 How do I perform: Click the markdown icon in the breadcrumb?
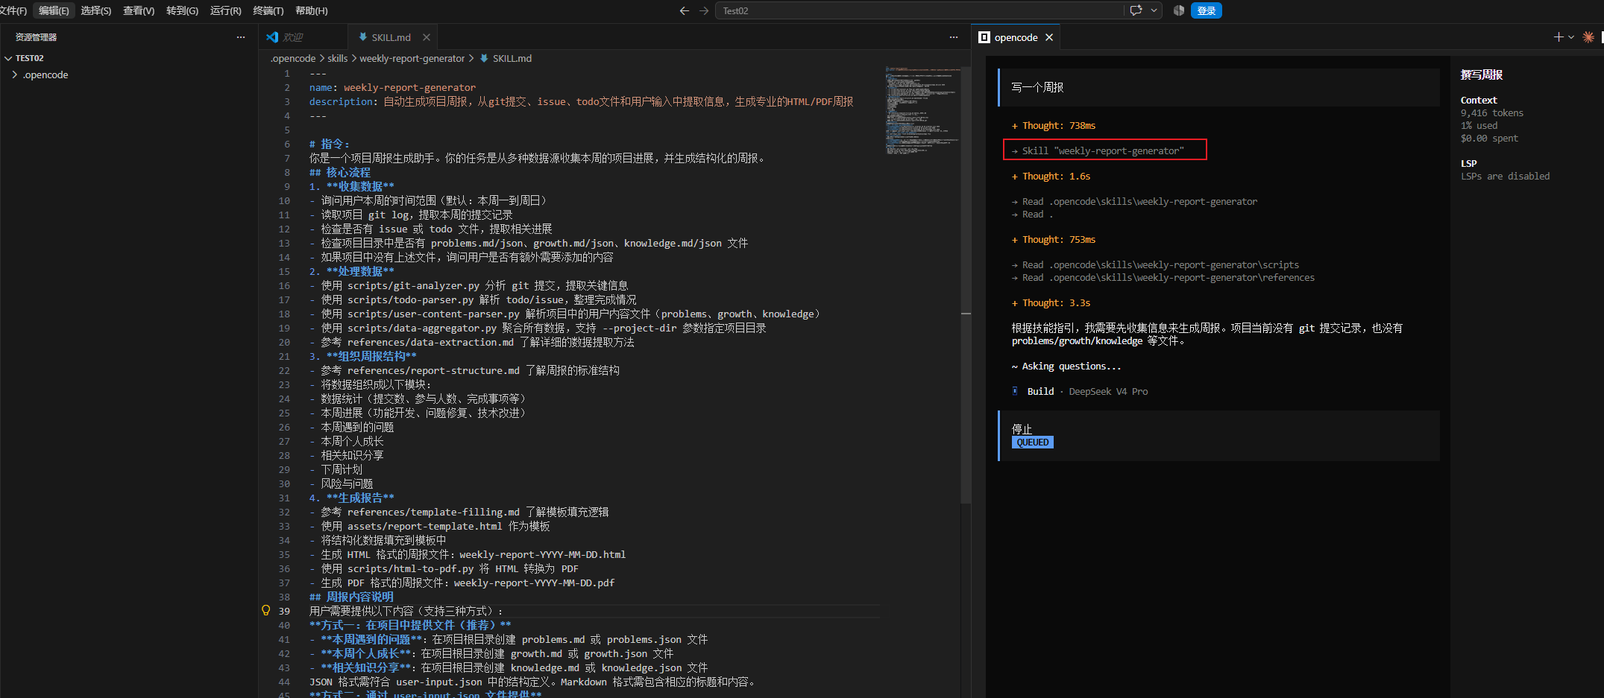click(483, 58)
